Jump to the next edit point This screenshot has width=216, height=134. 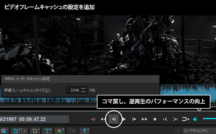click(175, 119)
